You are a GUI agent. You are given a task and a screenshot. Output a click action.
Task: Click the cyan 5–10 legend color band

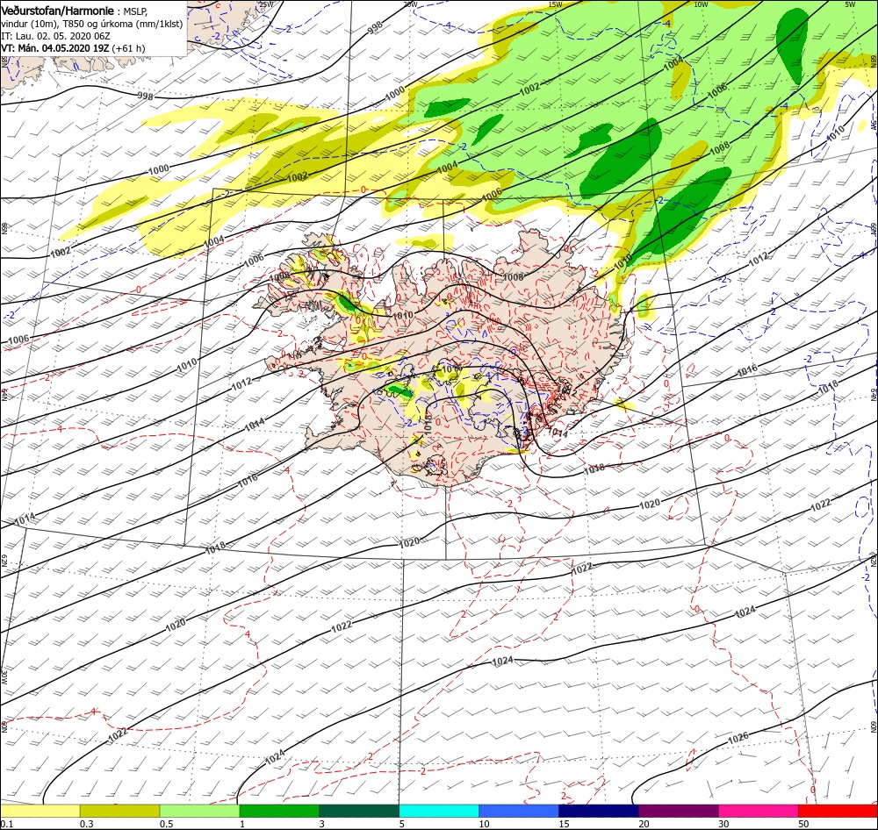(439, 811)
